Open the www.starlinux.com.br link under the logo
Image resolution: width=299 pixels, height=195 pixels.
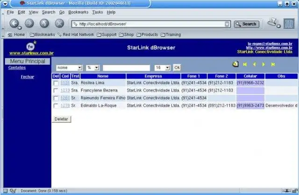click(31, 53)
